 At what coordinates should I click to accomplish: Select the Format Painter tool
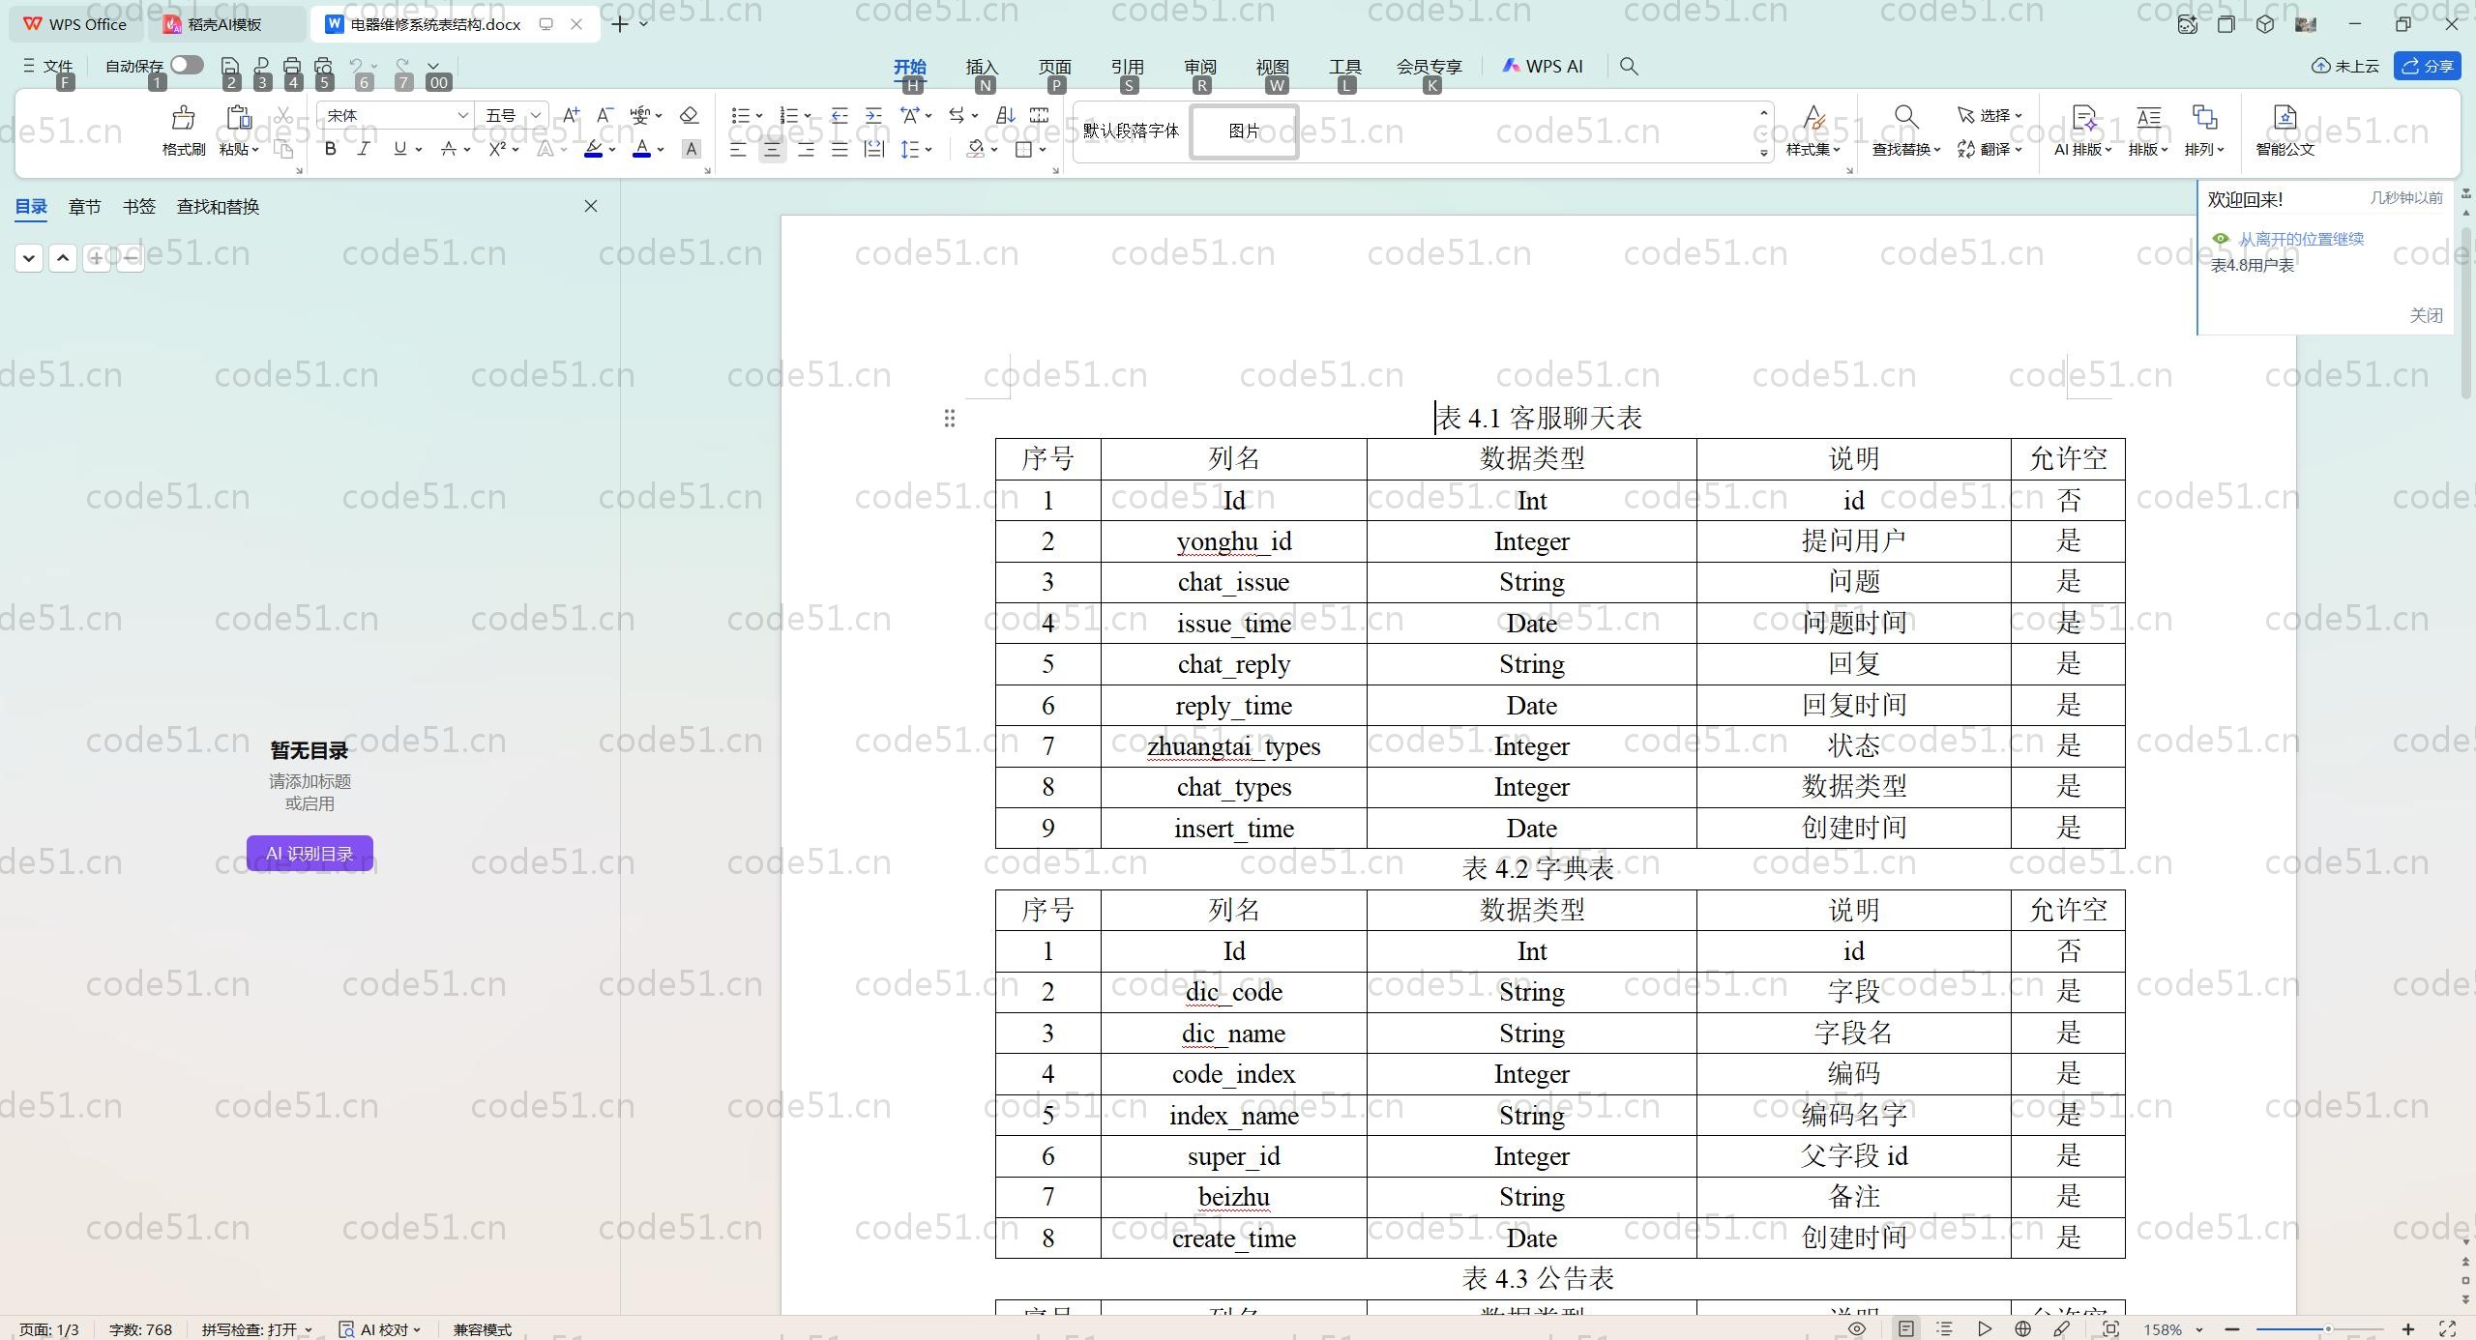182,129
